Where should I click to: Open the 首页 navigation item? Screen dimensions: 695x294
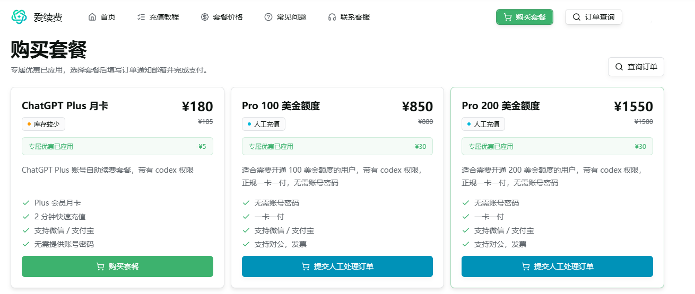pyautogui.click(x=102, y=17)
